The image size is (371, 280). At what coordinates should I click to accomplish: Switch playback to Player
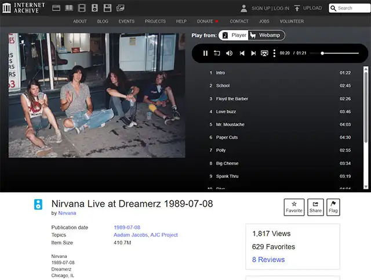(234, 35)
